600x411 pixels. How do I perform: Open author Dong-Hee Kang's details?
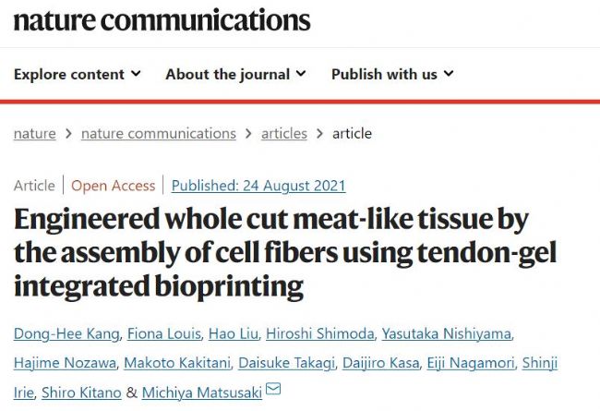click(x=67, y=334)
